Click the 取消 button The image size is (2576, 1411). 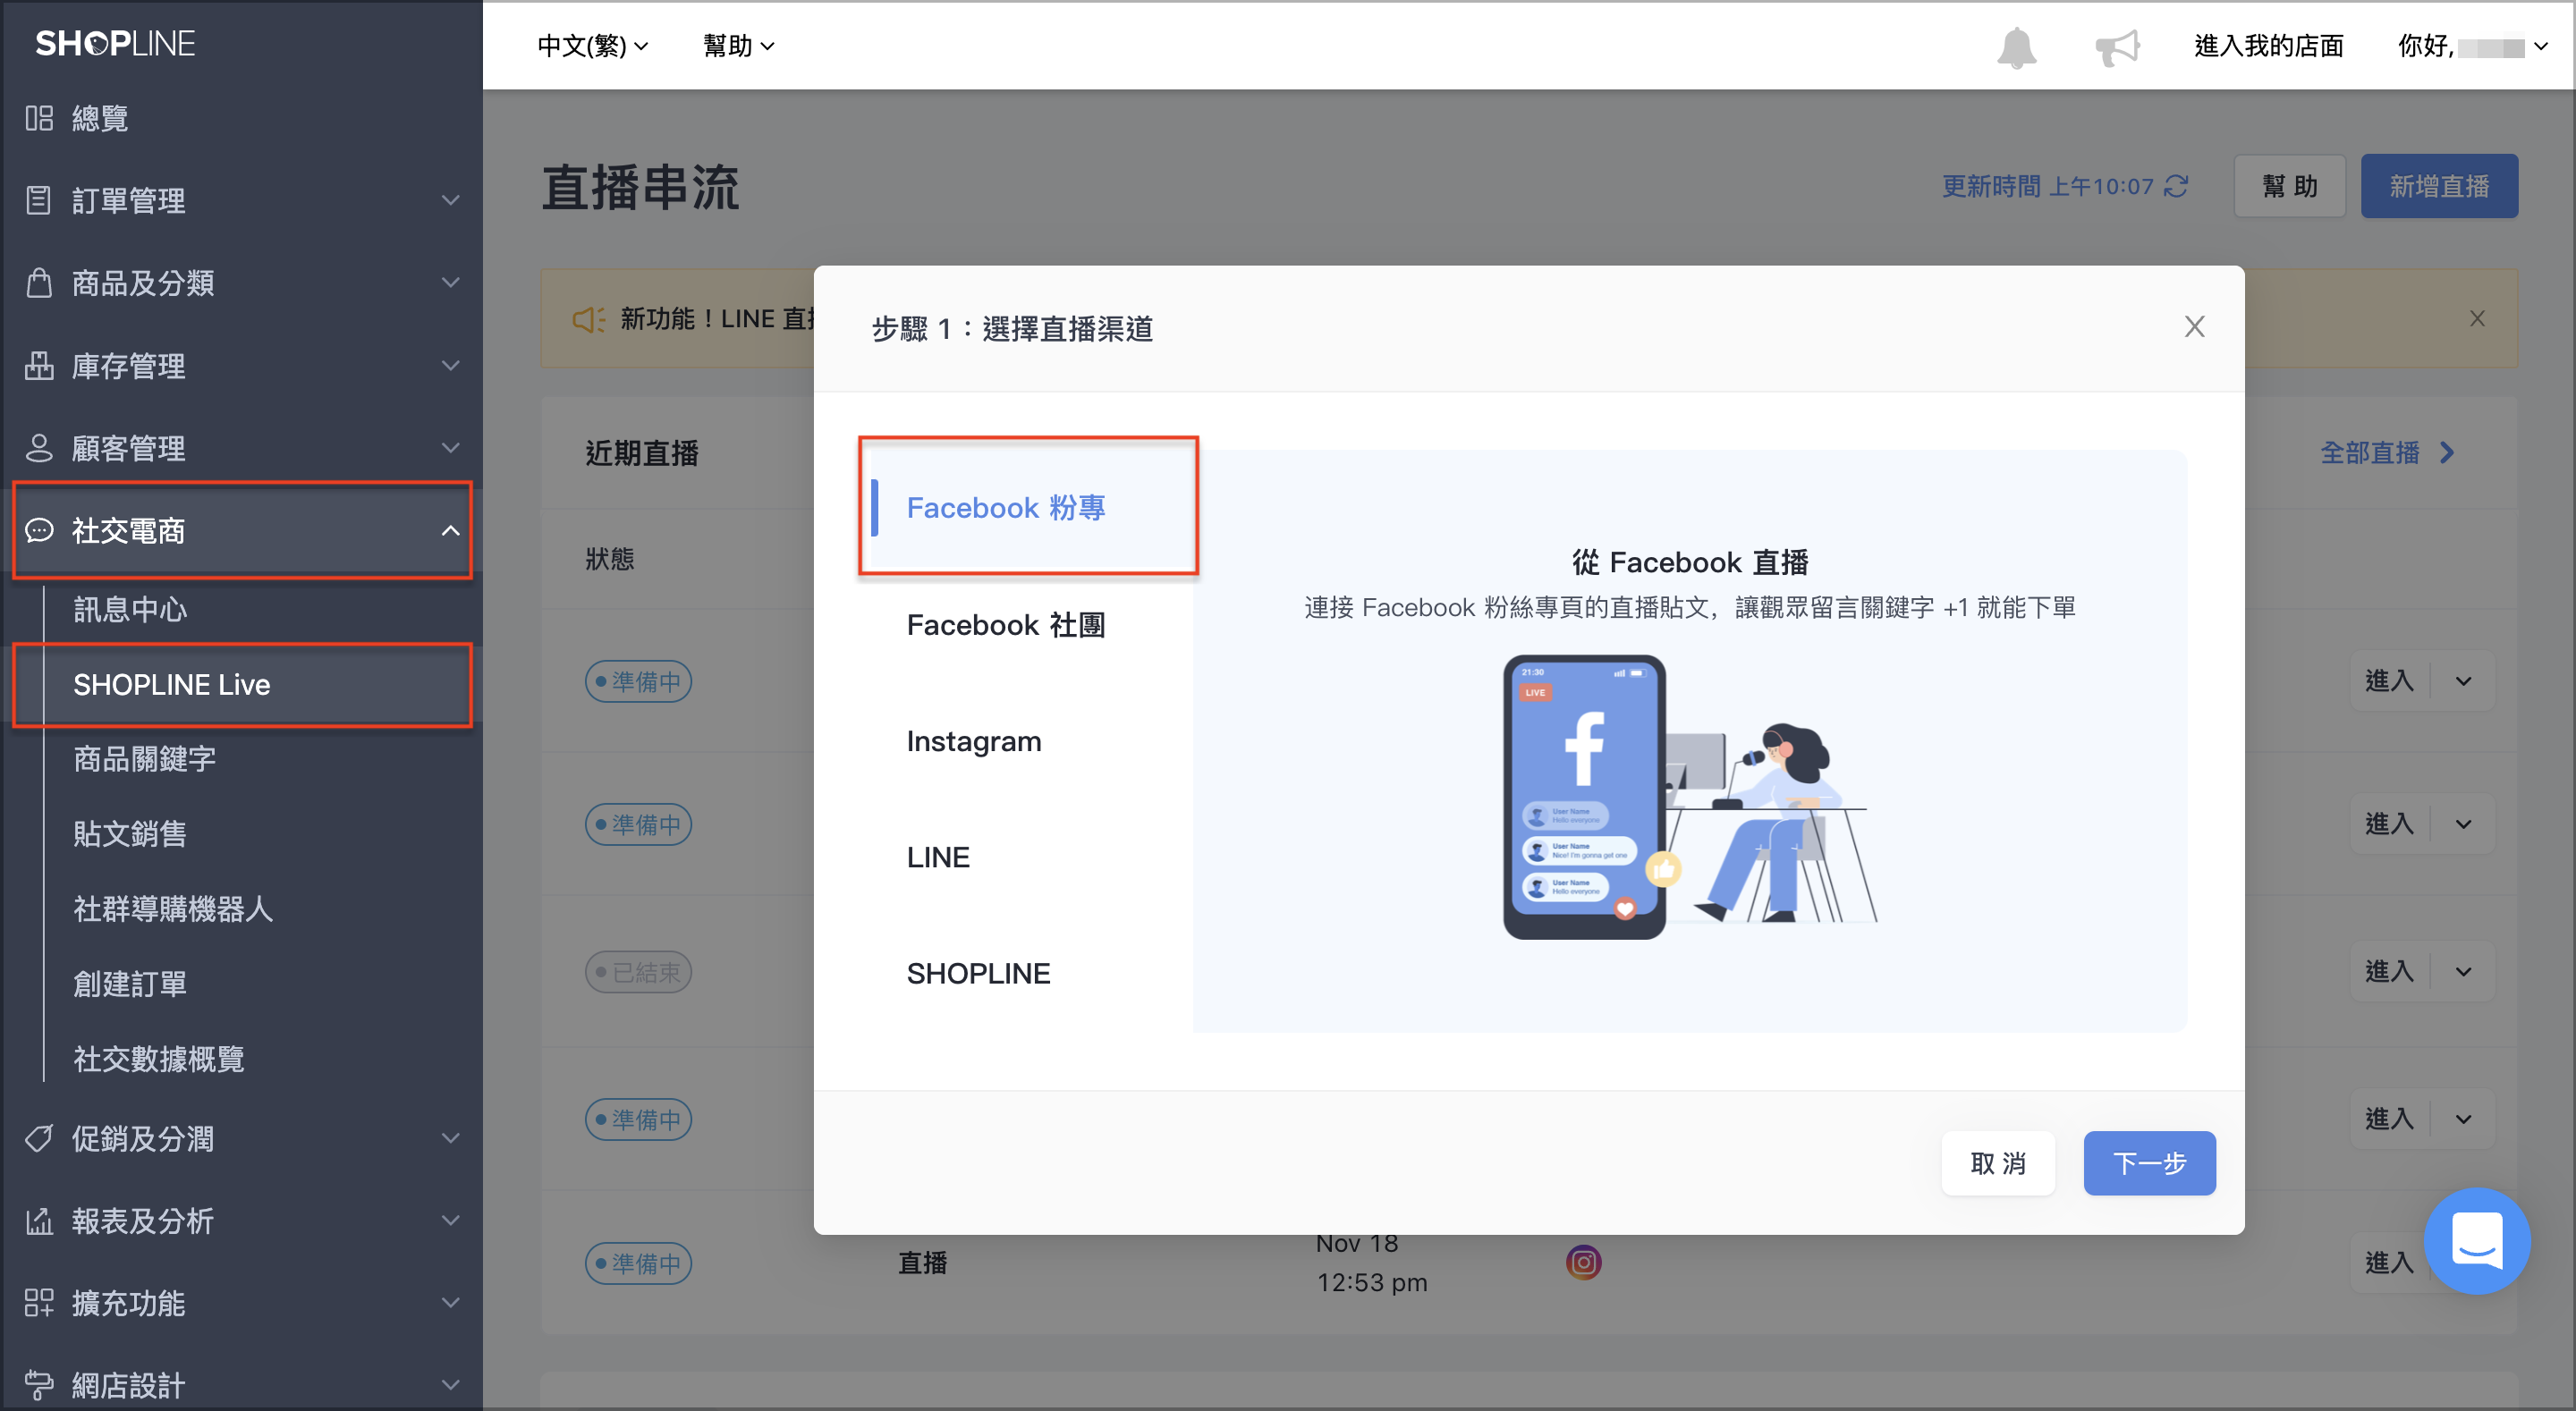pyautogui.click(x=1997, y=1163)
